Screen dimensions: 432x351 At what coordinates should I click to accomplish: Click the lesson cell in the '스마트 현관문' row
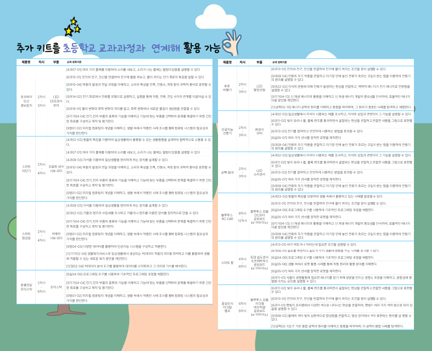tap(41, 236)
